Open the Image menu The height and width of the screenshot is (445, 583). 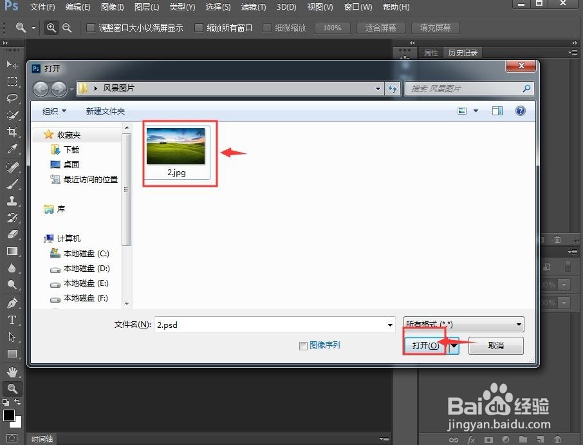(x=112, y=6)
